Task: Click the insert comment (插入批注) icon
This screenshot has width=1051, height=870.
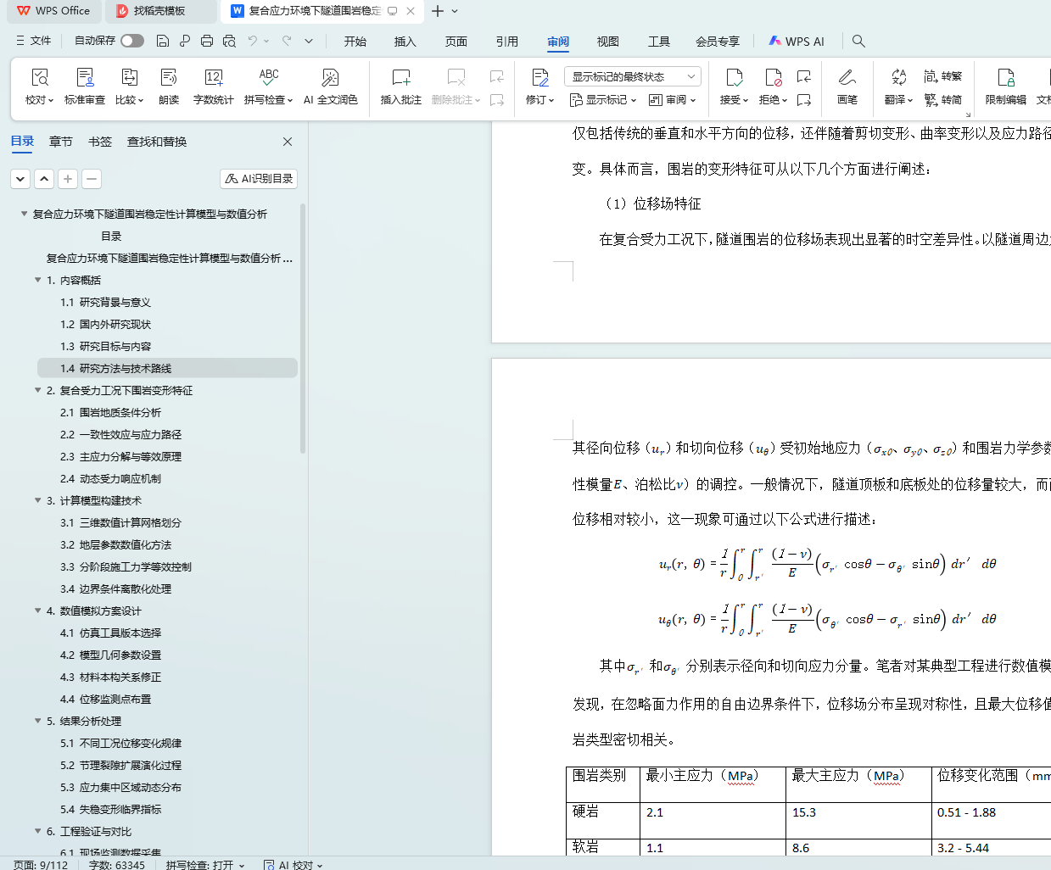Action: pos(400,79)
